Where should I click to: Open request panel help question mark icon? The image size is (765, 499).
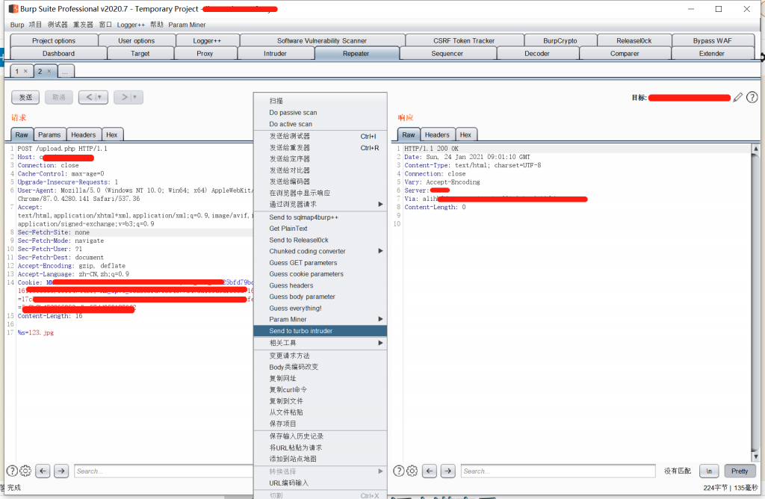(x=12, y=471)
